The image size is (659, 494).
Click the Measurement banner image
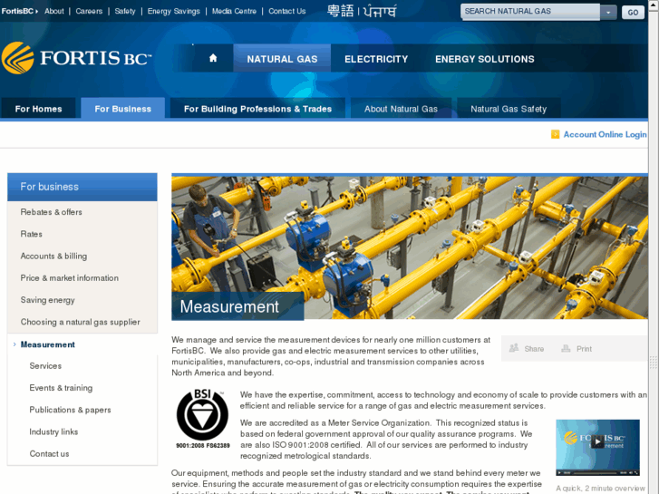[x=410, y=247]
